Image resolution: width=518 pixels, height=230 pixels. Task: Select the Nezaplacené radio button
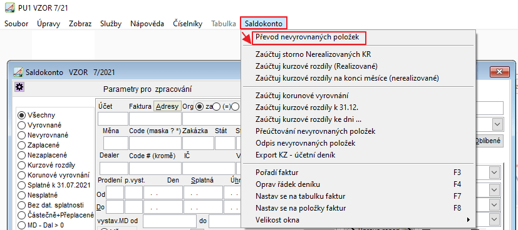(21, 155)
